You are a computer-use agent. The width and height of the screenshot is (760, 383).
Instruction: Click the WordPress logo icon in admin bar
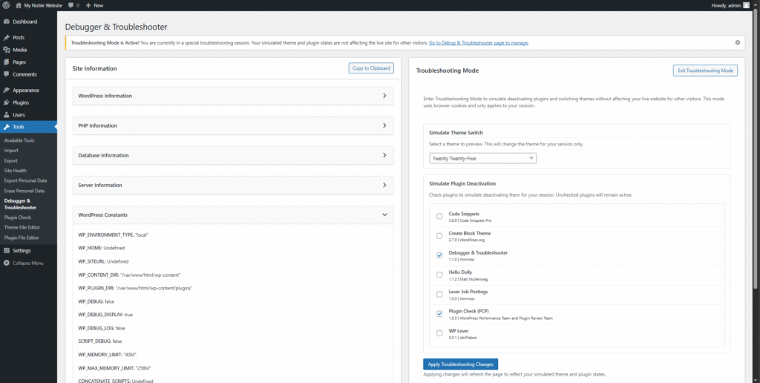6,5
